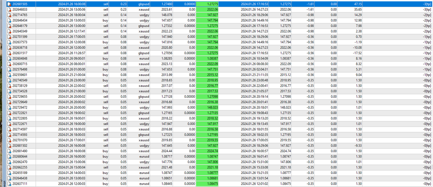Click open time 2024.01.25 21:00:04
Viewport: 433px width, 187px height.
pos(71,75)
